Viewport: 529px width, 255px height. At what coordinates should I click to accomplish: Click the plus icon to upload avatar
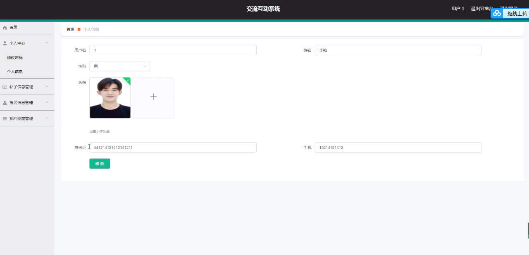(153, 97)
